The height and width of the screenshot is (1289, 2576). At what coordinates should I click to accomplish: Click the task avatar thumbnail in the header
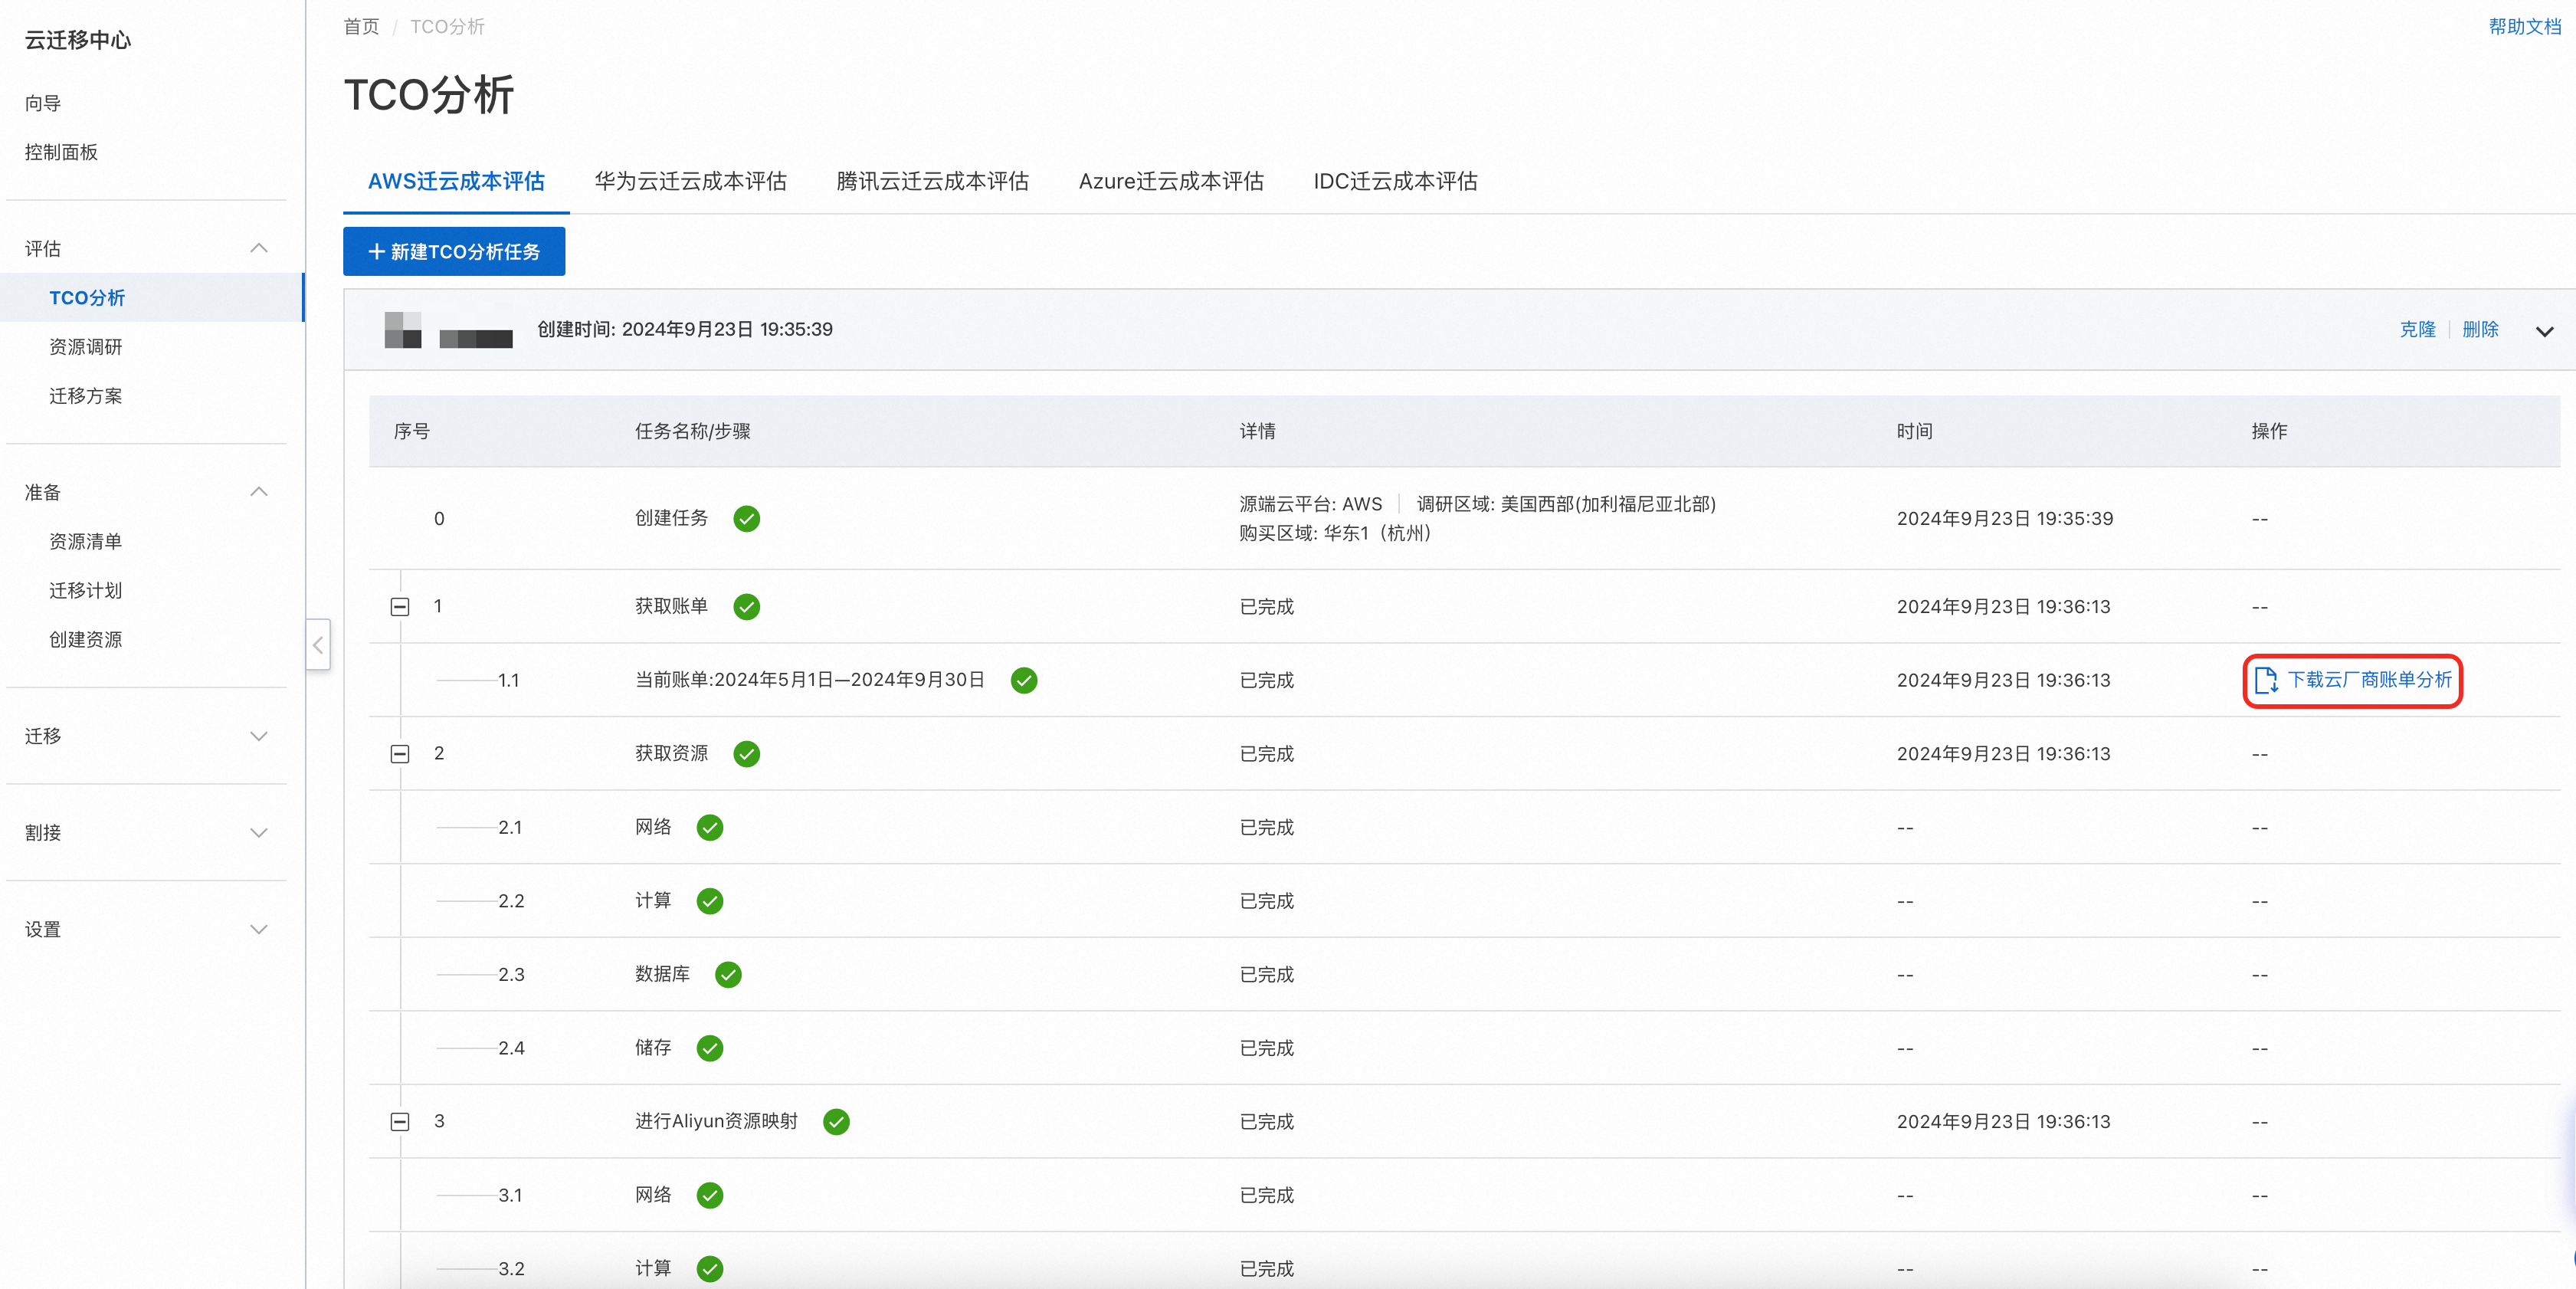[403, 330]
